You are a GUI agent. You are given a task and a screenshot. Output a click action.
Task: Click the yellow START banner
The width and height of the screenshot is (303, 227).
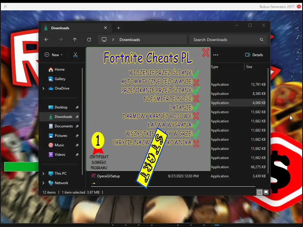152,158
